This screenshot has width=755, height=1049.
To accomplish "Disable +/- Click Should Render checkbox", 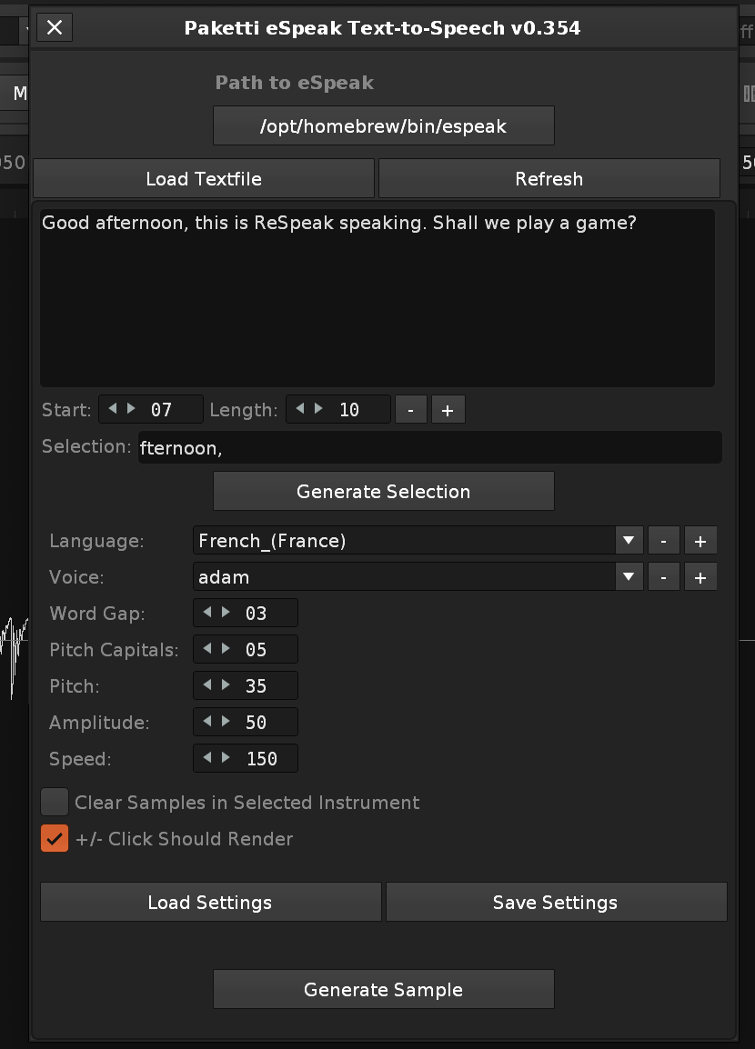I will [55, 839].
